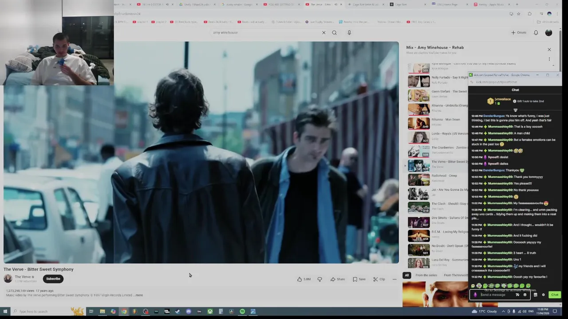The height and width of the screenshot is (319, 568).
Task: Open The Verve channel name link
Action: (23, 277)
